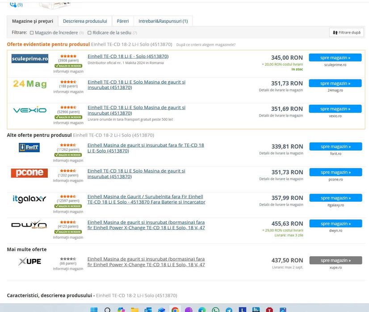Open 24Mag product title link
This screenshot has width=369, height=312.
137,85
